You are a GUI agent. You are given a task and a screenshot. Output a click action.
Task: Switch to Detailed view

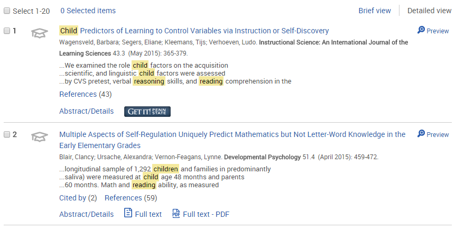[x=429, y=11]
